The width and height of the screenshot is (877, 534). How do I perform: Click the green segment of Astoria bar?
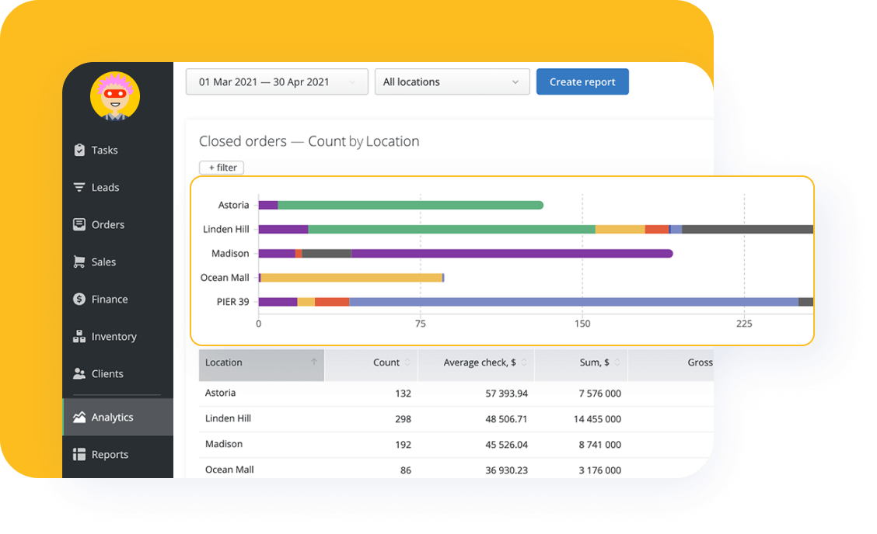410,205
